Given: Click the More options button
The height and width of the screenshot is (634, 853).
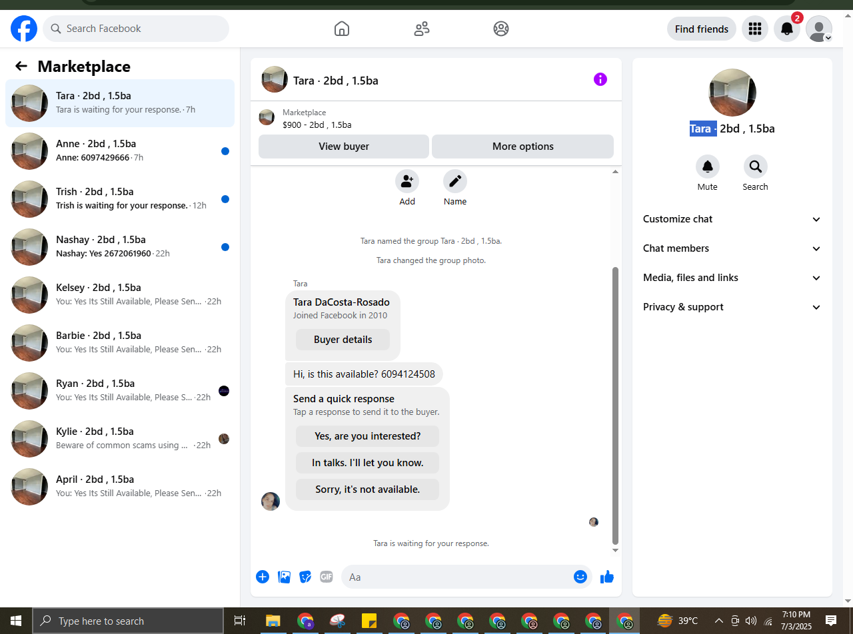Looking at the screenshot, I should (x=523, y=147).
